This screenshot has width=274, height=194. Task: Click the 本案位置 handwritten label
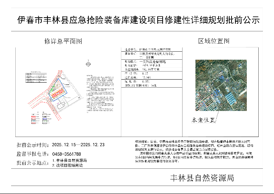(x=203, y=120)
